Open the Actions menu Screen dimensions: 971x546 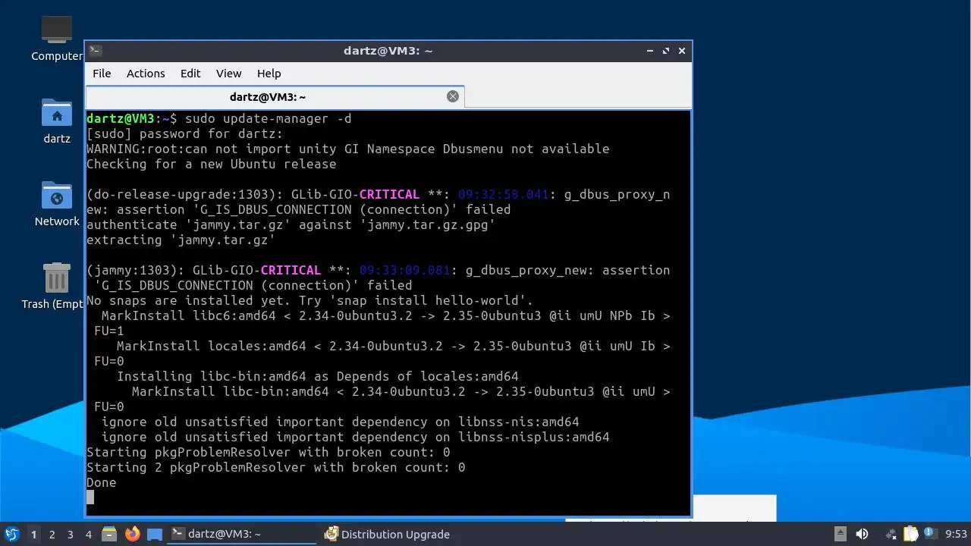(x=146, y=74)
